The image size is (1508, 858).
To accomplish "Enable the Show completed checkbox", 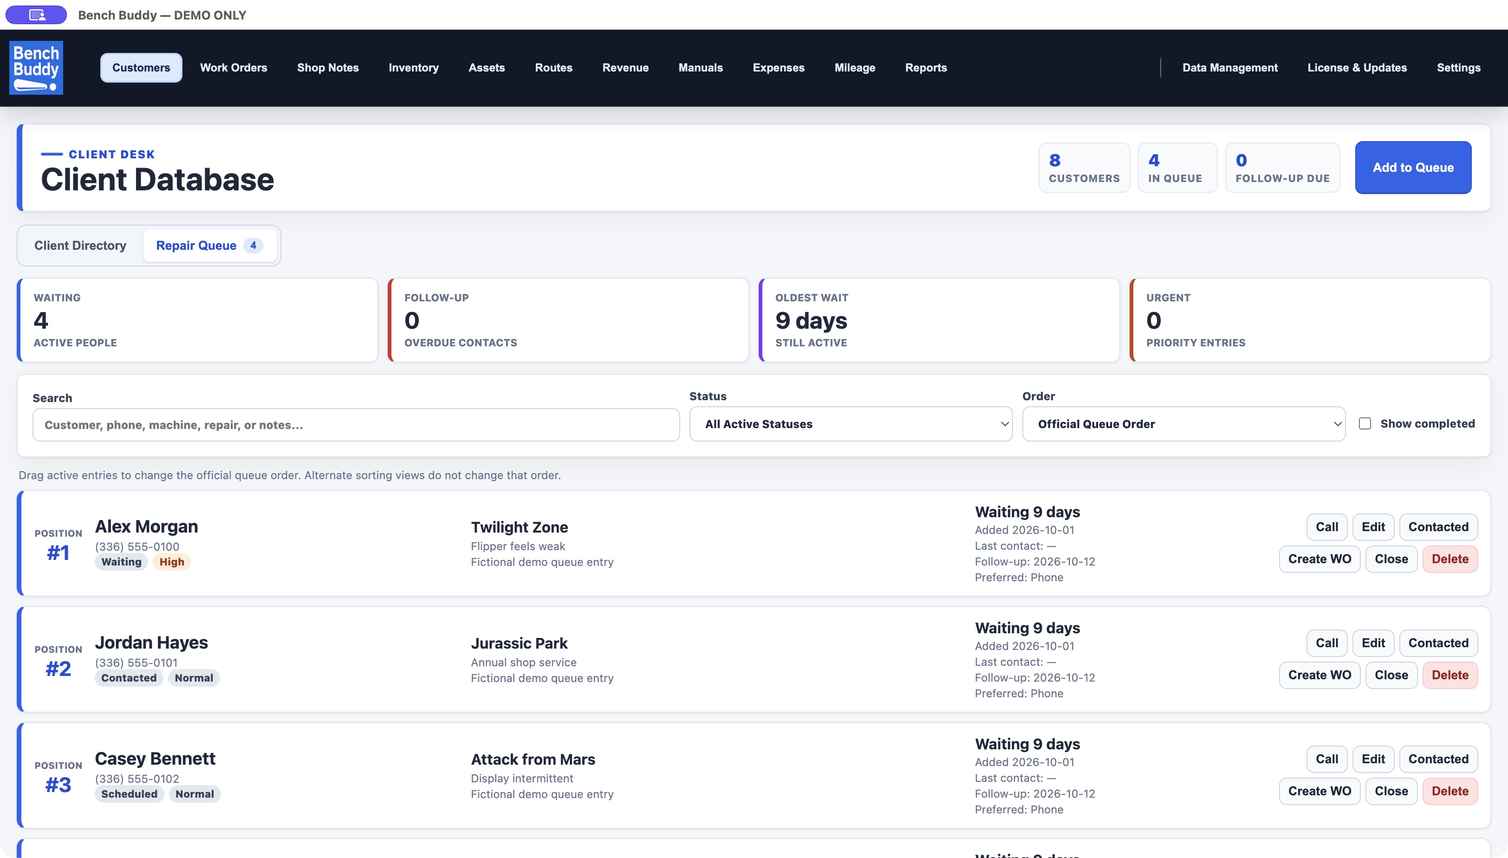I will [1365, 424].
